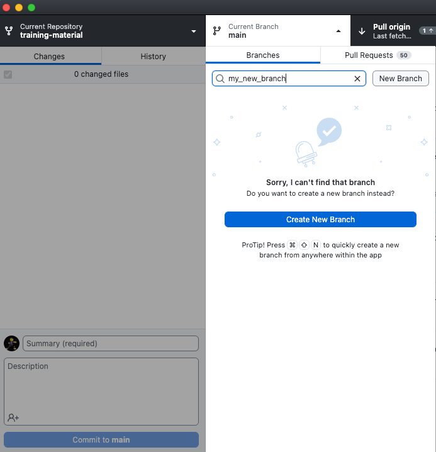Switch to the History tab
Viewport: 436px width, 452px height.
pos(154,56)
